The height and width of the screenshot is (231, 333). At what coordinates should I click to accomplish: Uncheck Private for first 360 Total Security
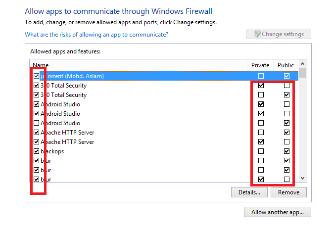pos(261,86)
